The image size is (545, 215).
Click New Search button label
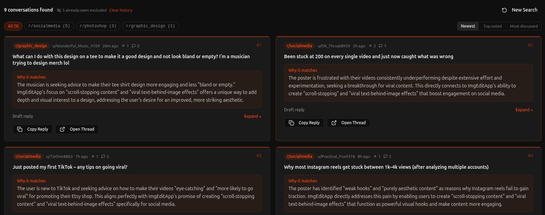point(524,10)
